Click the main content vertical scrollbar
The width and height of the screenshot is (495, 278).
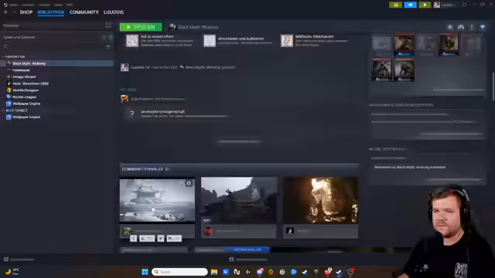point(493,86)
